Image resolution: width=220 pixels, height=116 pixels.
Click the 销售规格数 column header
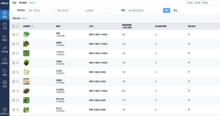point(127,26)
